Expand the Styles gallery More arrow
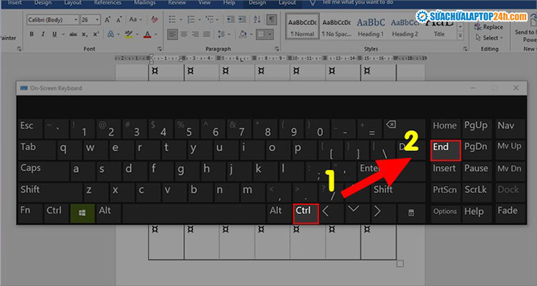 [460, 36]
